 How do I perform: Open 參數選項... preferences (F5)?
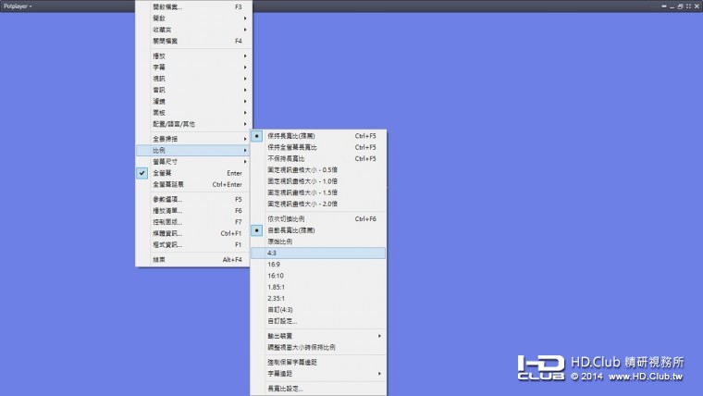[x=193, y=199]
